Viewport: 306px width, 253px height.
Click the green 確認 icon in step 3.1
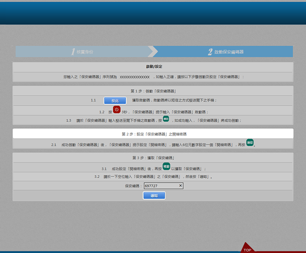[166, 166]
